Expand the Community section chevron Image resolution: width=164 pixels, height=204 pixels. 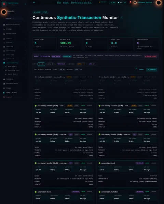(x=25, y=59)
